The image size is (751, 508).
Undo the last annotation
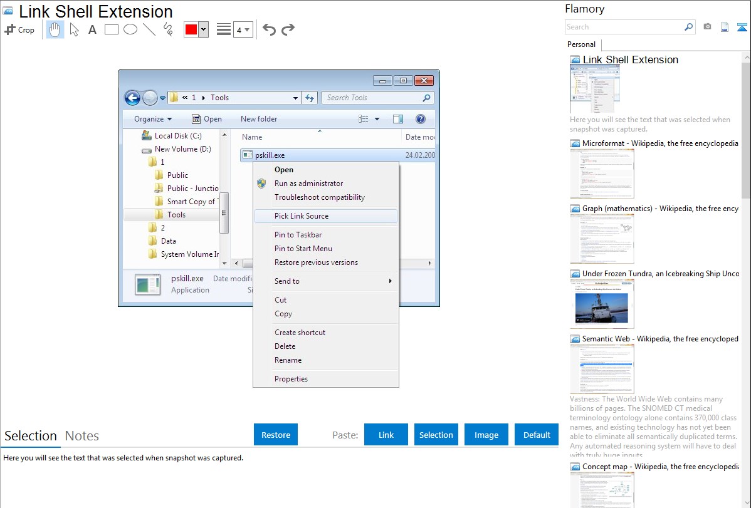pyautogui.click(x=269, y=29)
